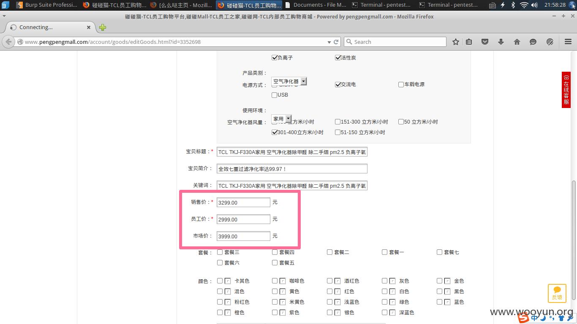Switch to the 么么哒主页 Mozilla taskbar window
Screen dimensions: 577x324
[182, 5]
